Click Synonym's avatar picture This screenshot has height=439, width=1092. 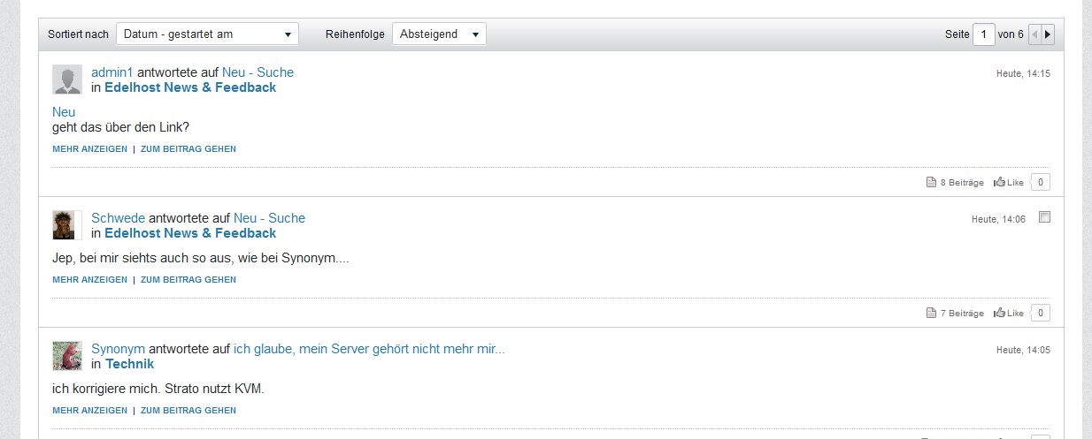click(x=67, y=356)
